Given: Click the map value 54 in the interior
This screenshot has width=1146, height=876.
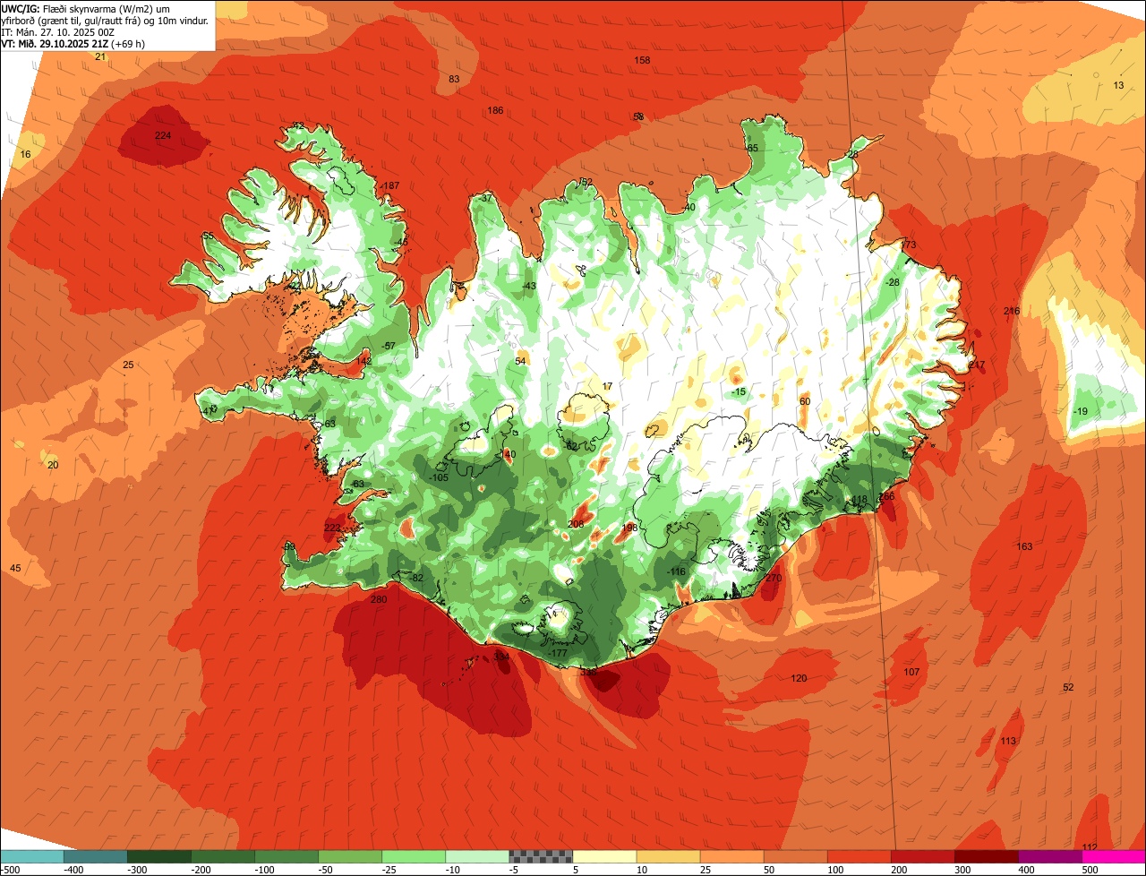Looking at the screenshot, I should coord(521,361).
